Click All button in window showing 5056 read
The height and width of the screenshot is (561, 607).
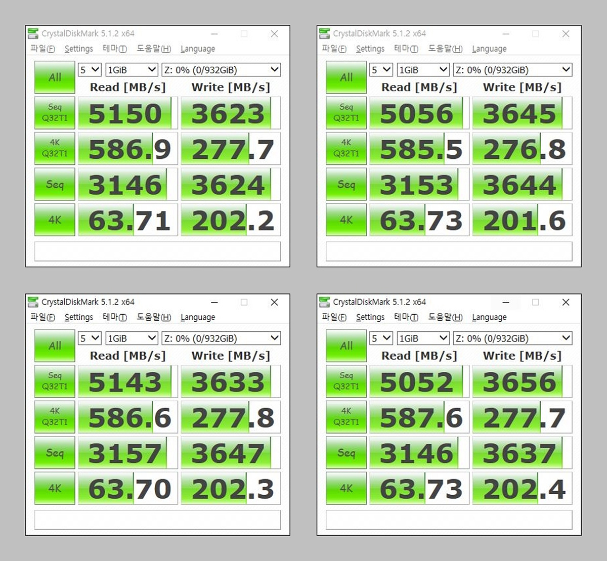coord(346,77)
